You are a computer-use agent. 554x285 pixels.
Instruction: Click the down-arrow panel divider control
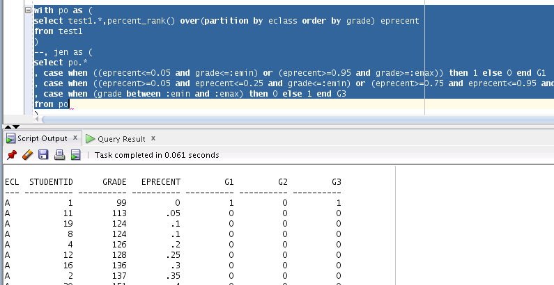point(16,127)
